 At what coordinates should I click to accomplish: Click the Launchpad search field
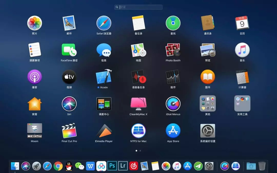138,7
